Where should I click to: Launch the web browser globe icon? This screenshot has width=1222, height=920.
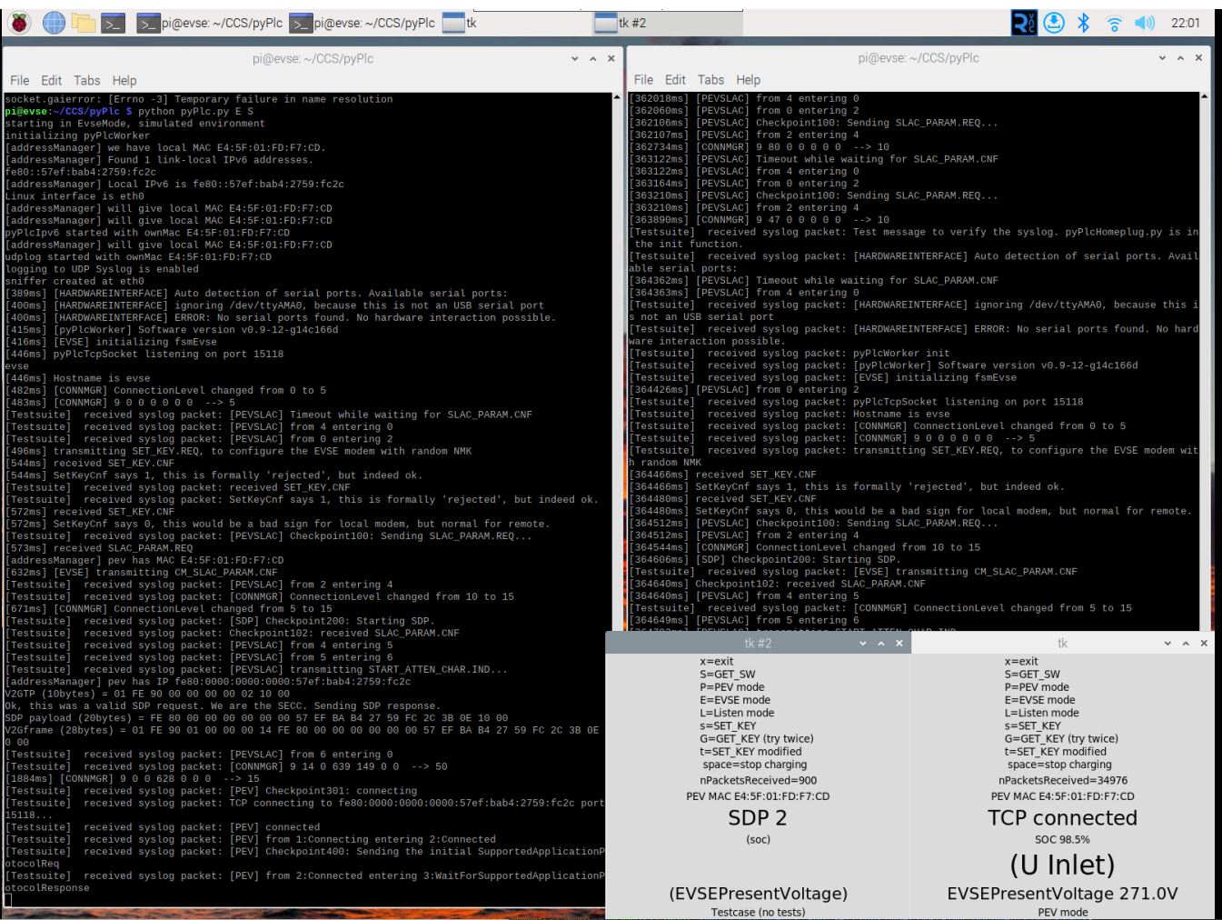(54, 23)
